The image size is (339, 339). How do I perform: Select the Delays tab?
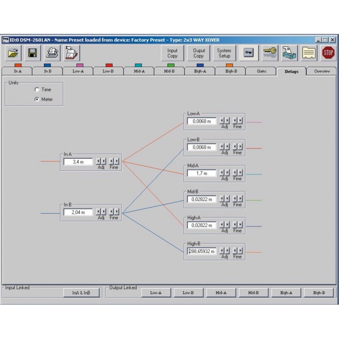tap(292, 71)
